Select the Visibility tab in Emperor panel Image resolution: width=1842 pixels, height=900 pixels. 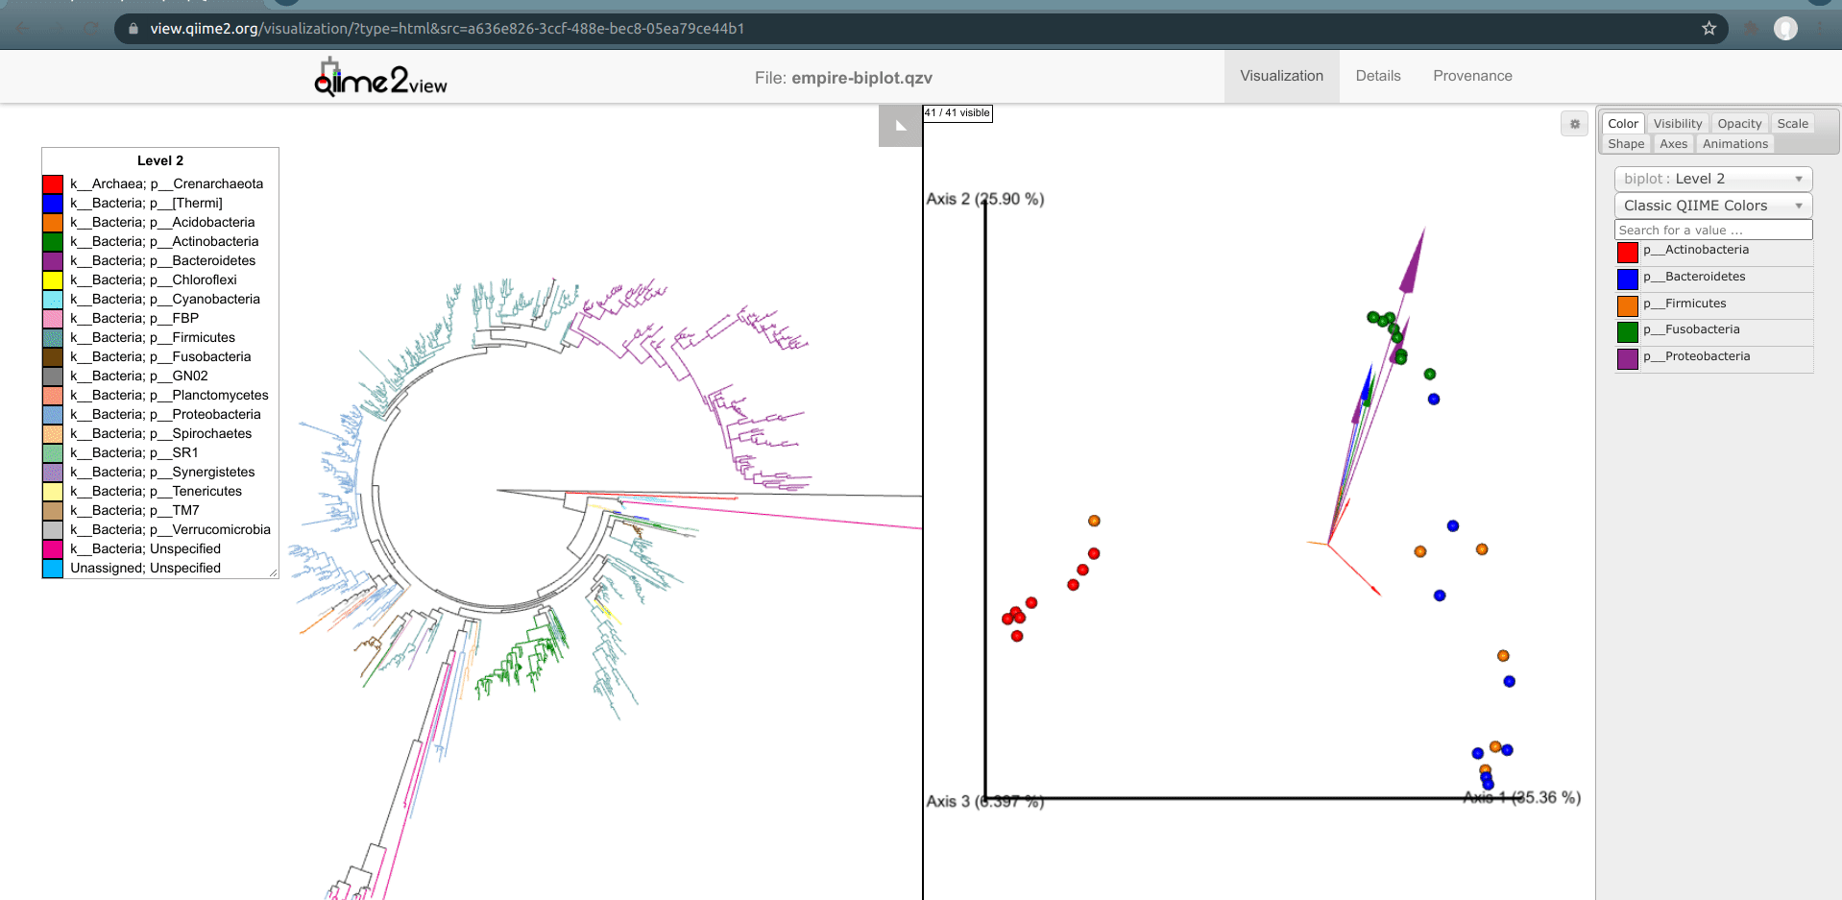(1677, 124)
